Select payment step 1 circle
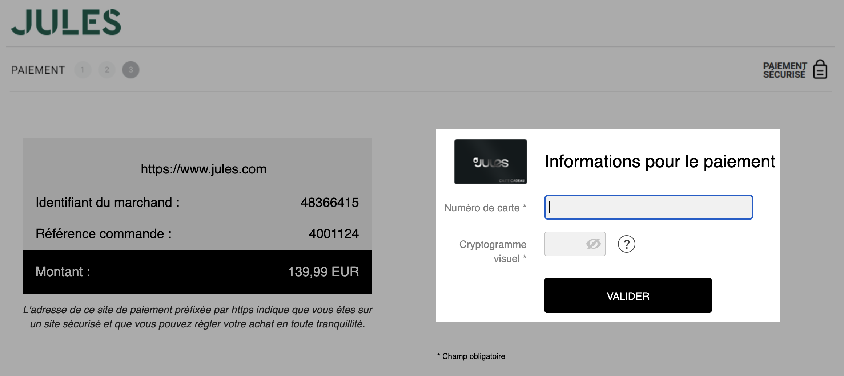The height and width of the screenshot is (376, 844). coord(83,70)
